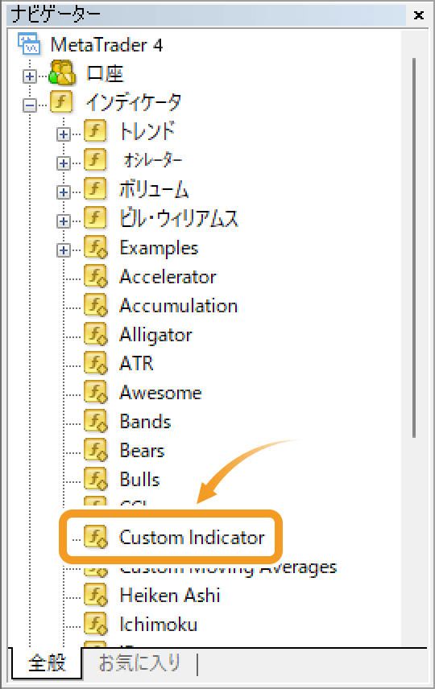Click the ATR indicator icon
This screenshot has width=435, height=689.
pyautogui.click(x=95, y=363)
